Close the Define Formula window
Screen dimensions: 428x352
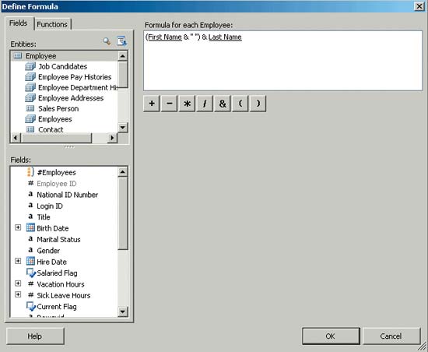point(419,6)
